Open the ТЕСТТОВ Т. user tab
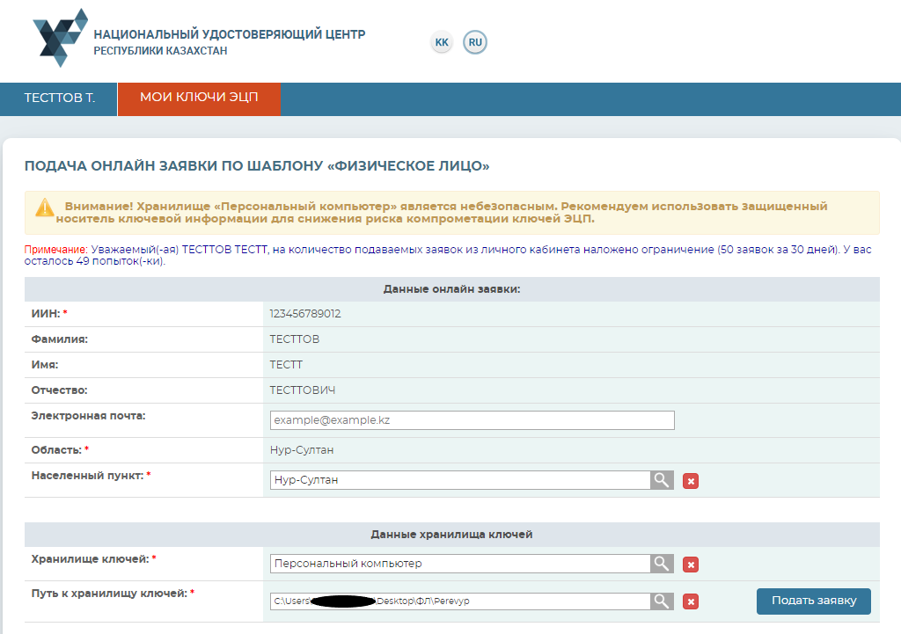Viewport: 901px width, 634px height. [x=59, y=98]
